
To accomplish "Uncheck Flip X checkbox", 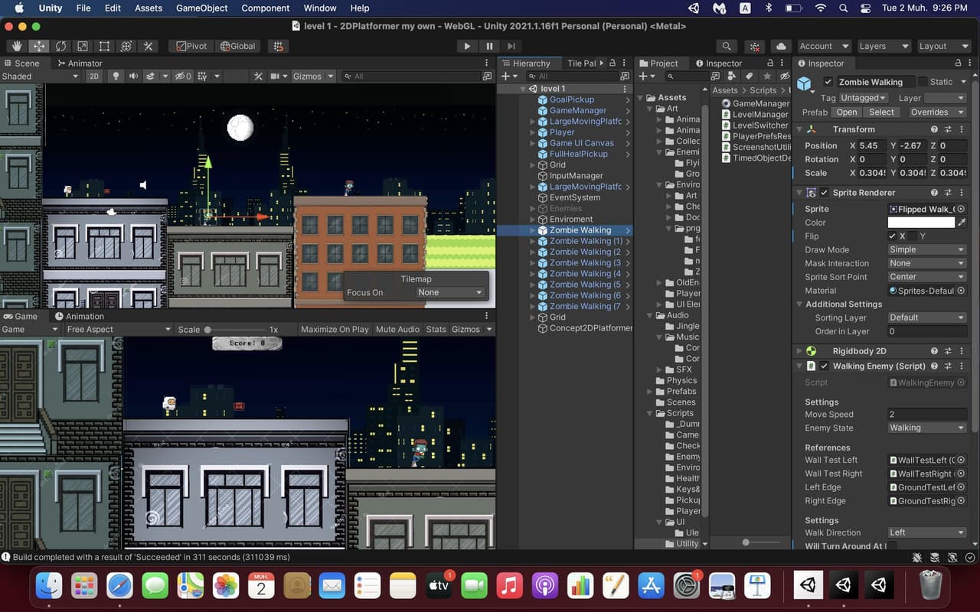I will (x=893, y=236).
